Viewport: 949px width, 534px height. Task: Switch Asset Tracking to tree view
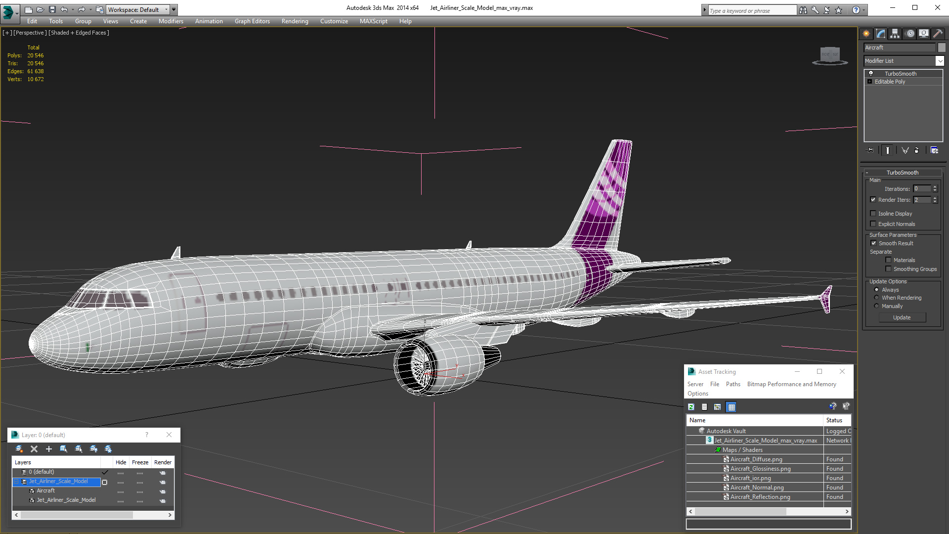point(718,407)
